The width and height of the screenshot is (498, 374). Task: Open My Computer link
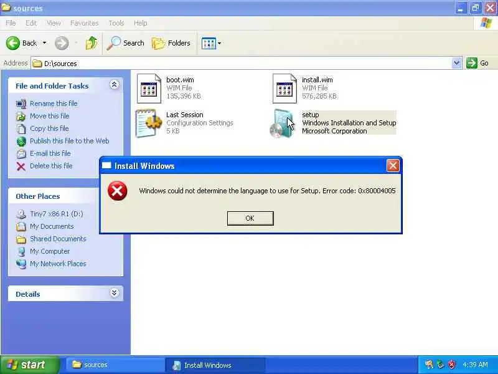click(50, 251)
